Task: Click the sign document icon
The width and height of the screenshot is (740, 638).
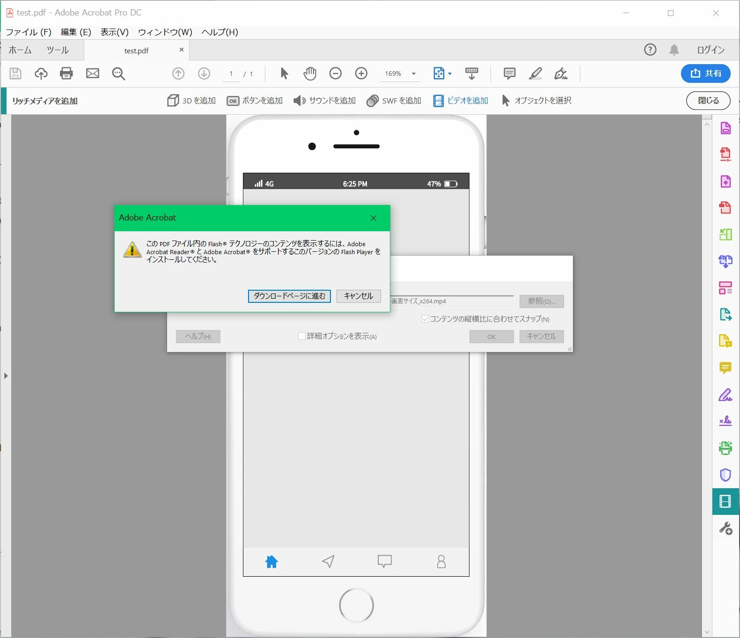Action: coord(561,73)
